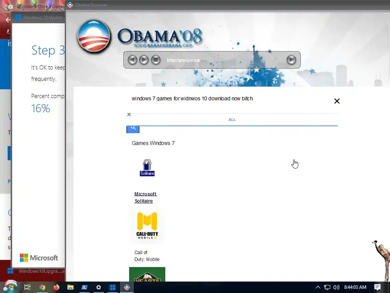Open Task View on the taskbar
The width and height of the screenshot is (390, 293).
pos(27,287)
